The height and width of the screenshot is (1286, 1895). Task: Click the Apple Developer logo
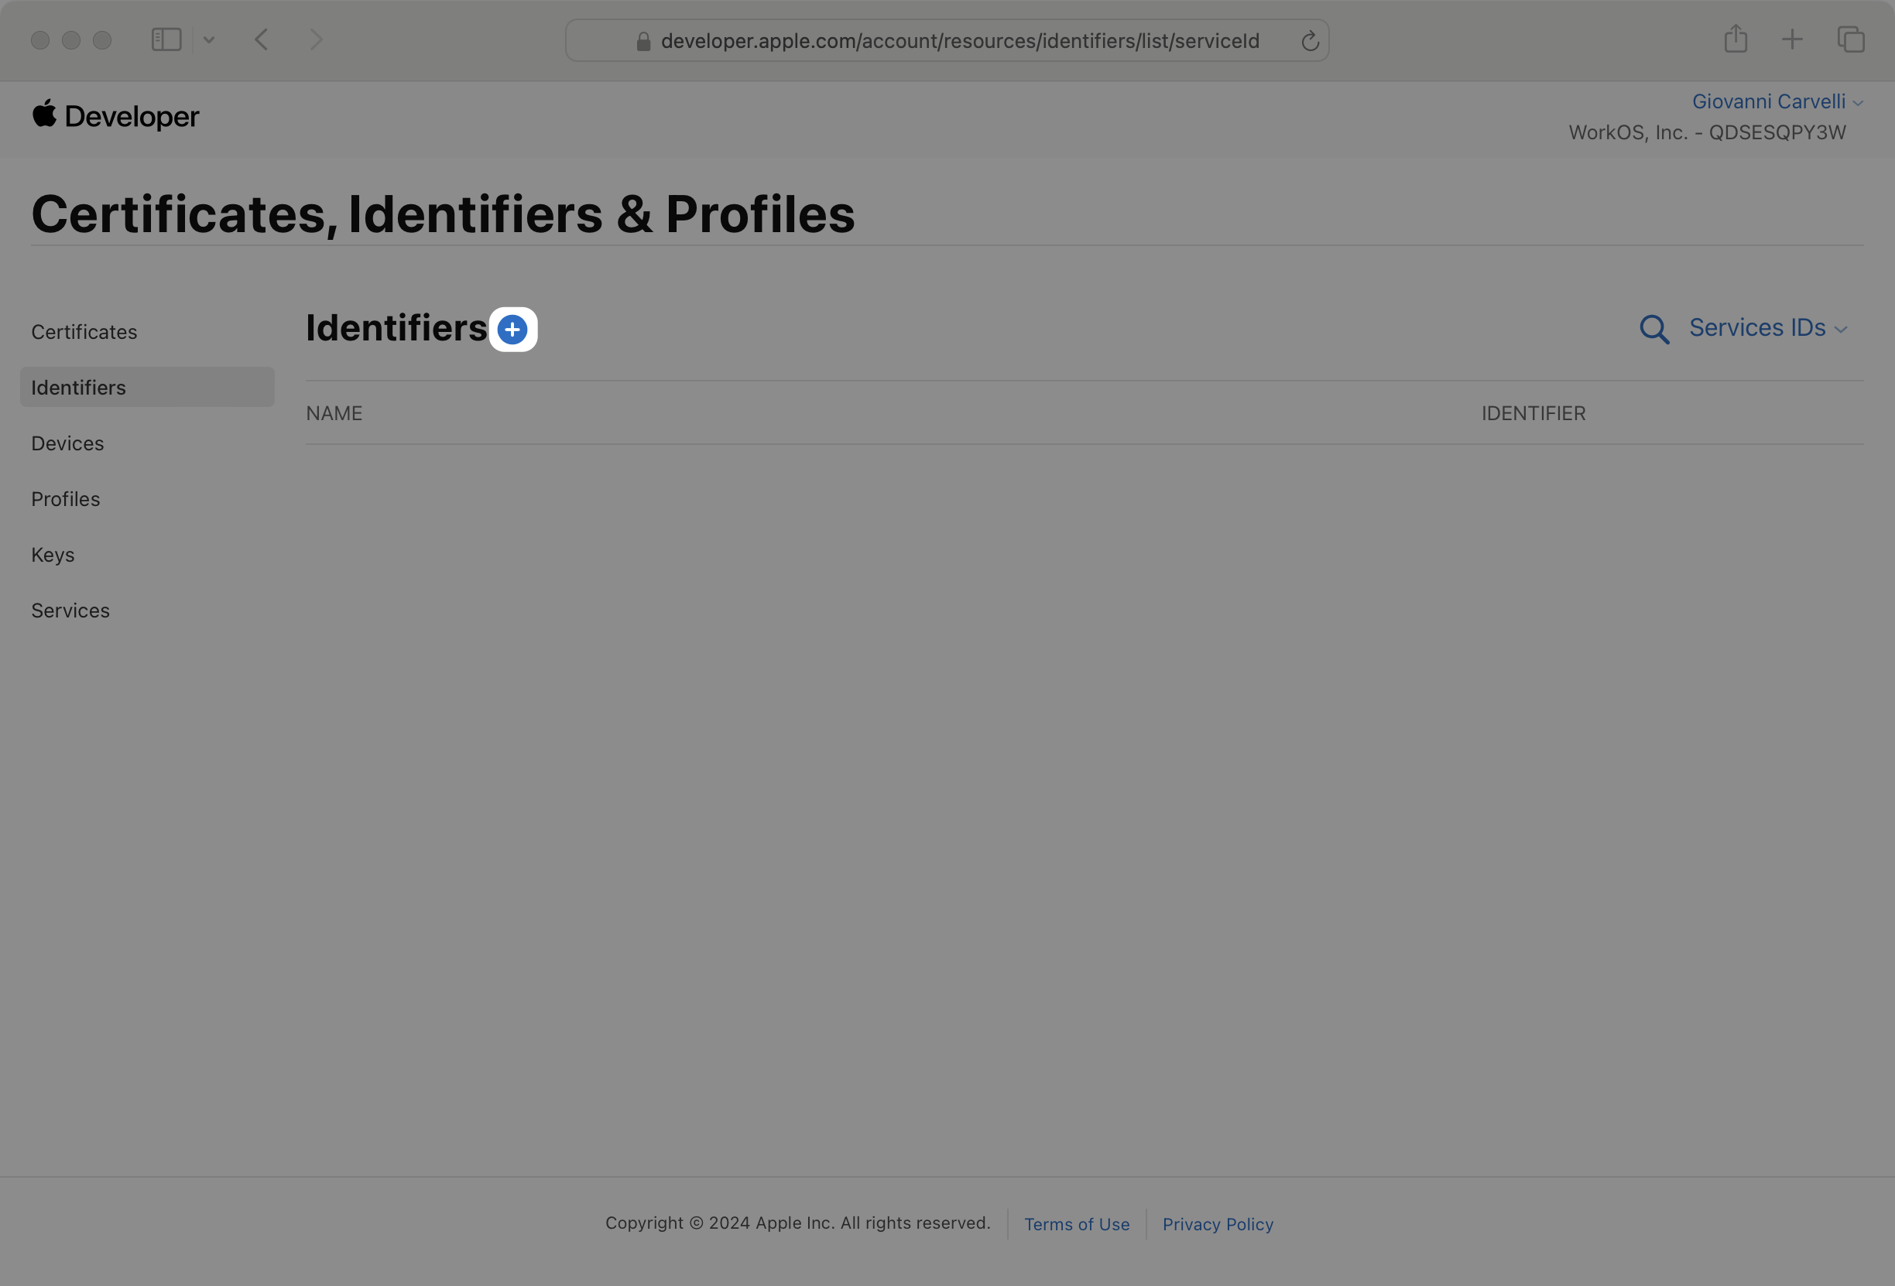click(115, 116)
